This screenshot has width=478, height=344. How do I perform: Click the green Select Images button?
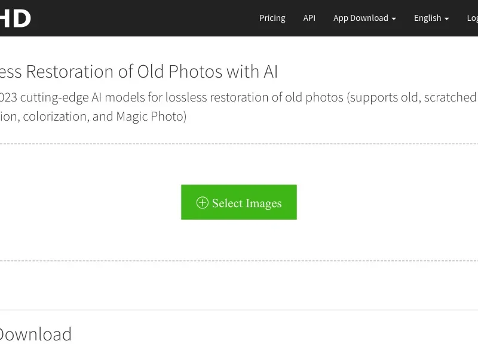click(x=238, y=202)
